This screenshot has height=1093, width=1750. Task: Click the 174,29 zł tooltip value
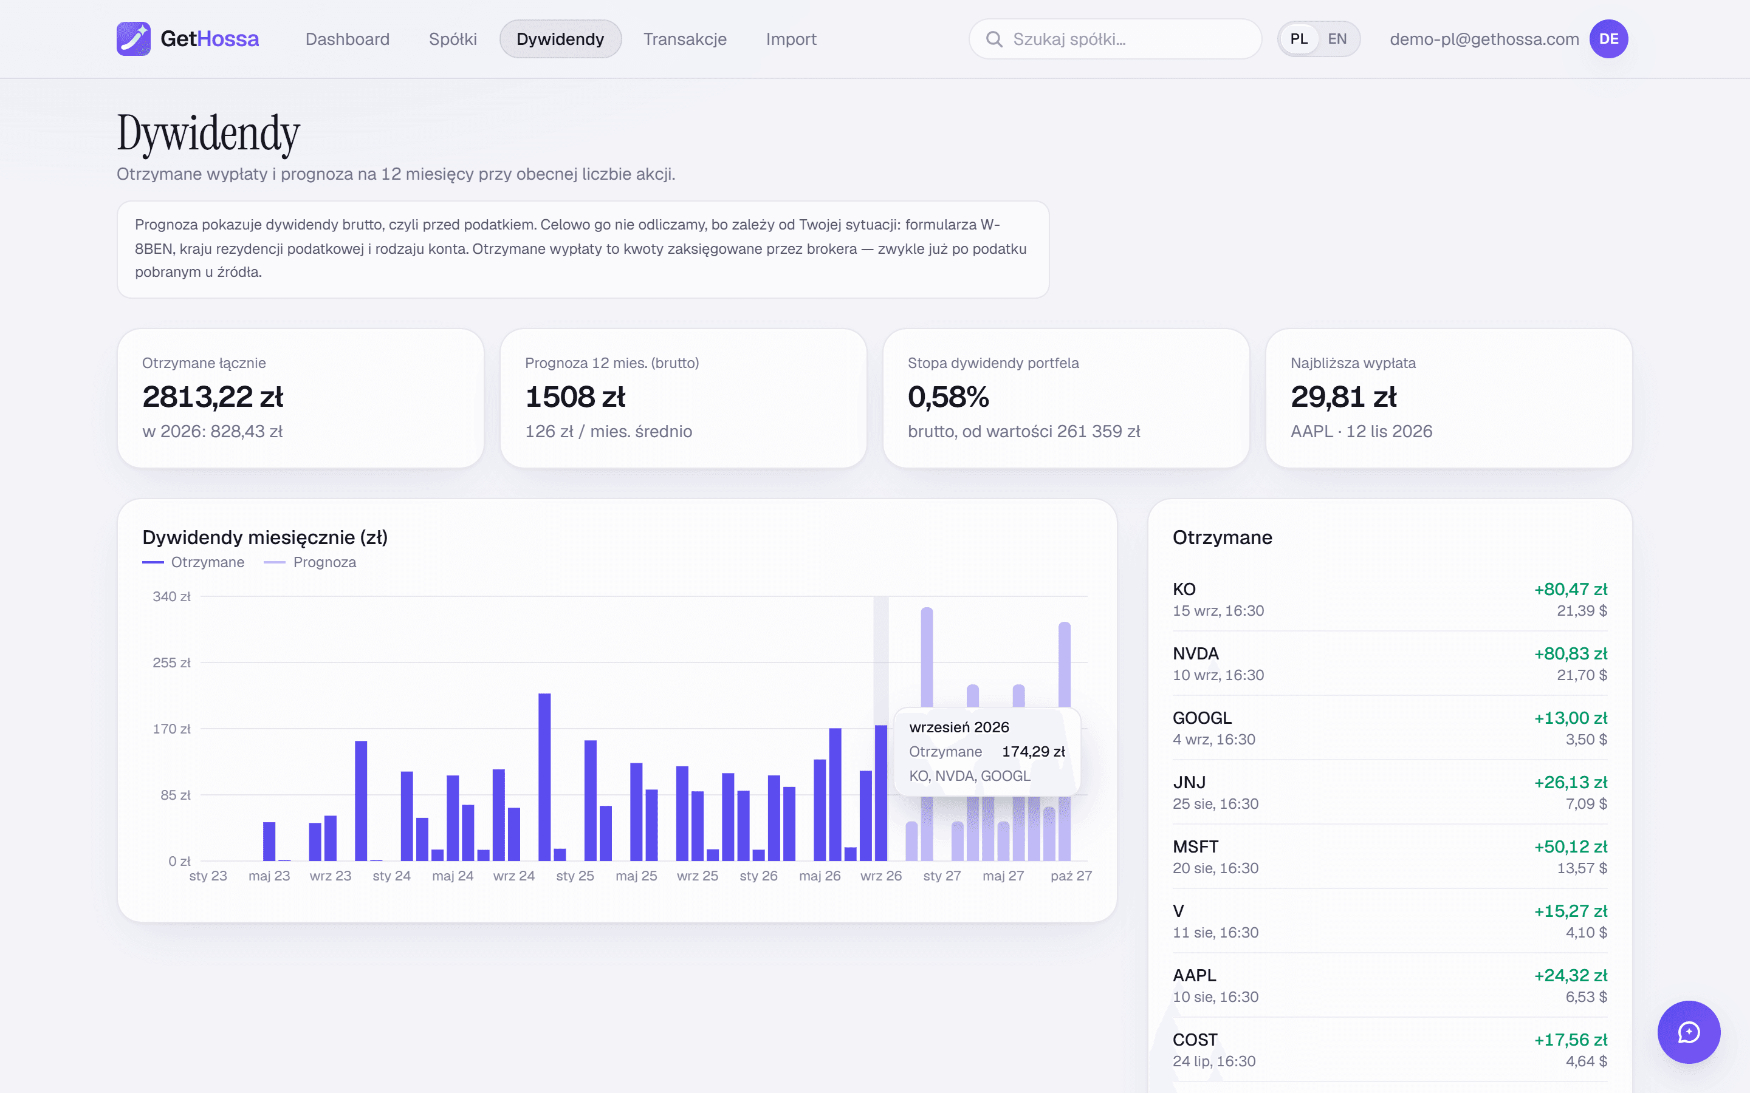pyautogui.click(x=1034, y=752)
